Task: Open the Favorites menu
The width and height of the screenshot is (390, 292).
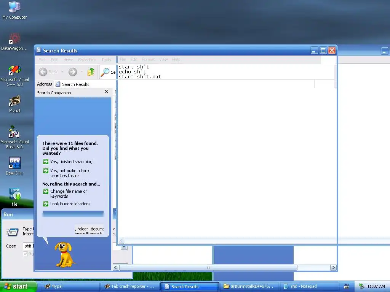Action: (x=87, y=60)
